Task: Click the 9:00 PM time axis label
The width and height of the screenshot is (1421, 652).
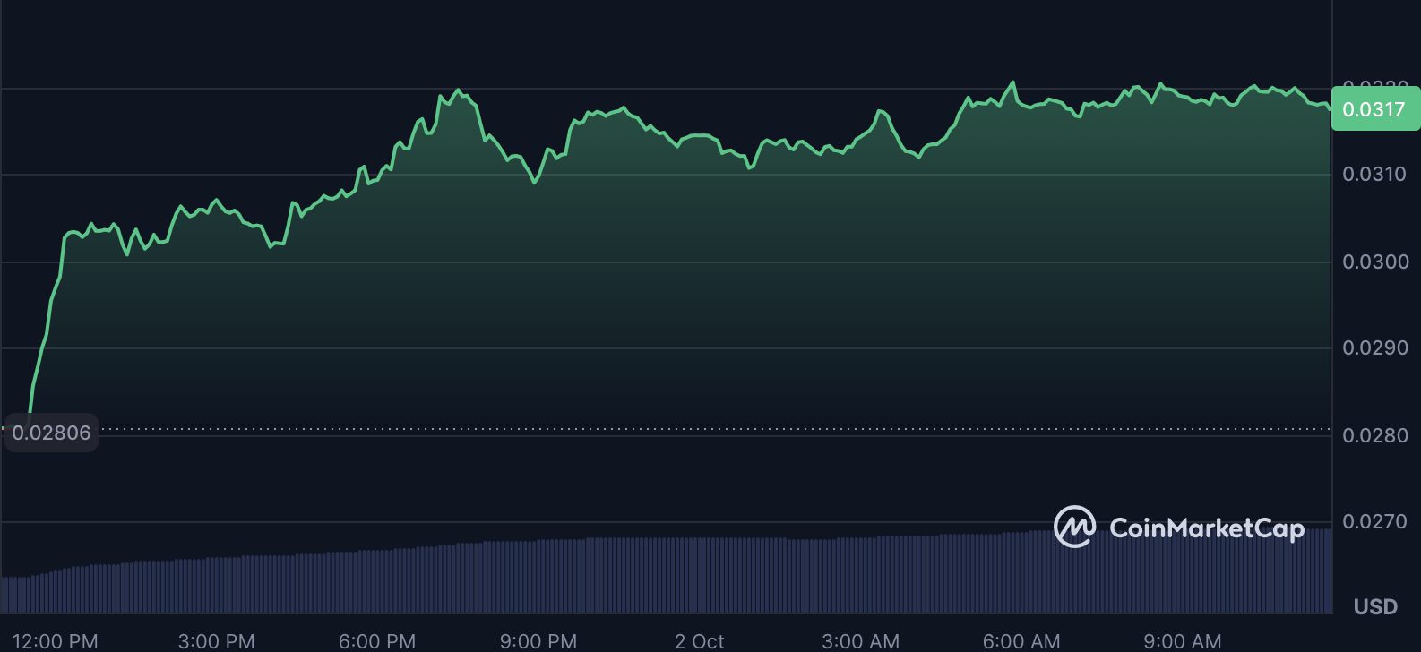Action: coord(538,641)
